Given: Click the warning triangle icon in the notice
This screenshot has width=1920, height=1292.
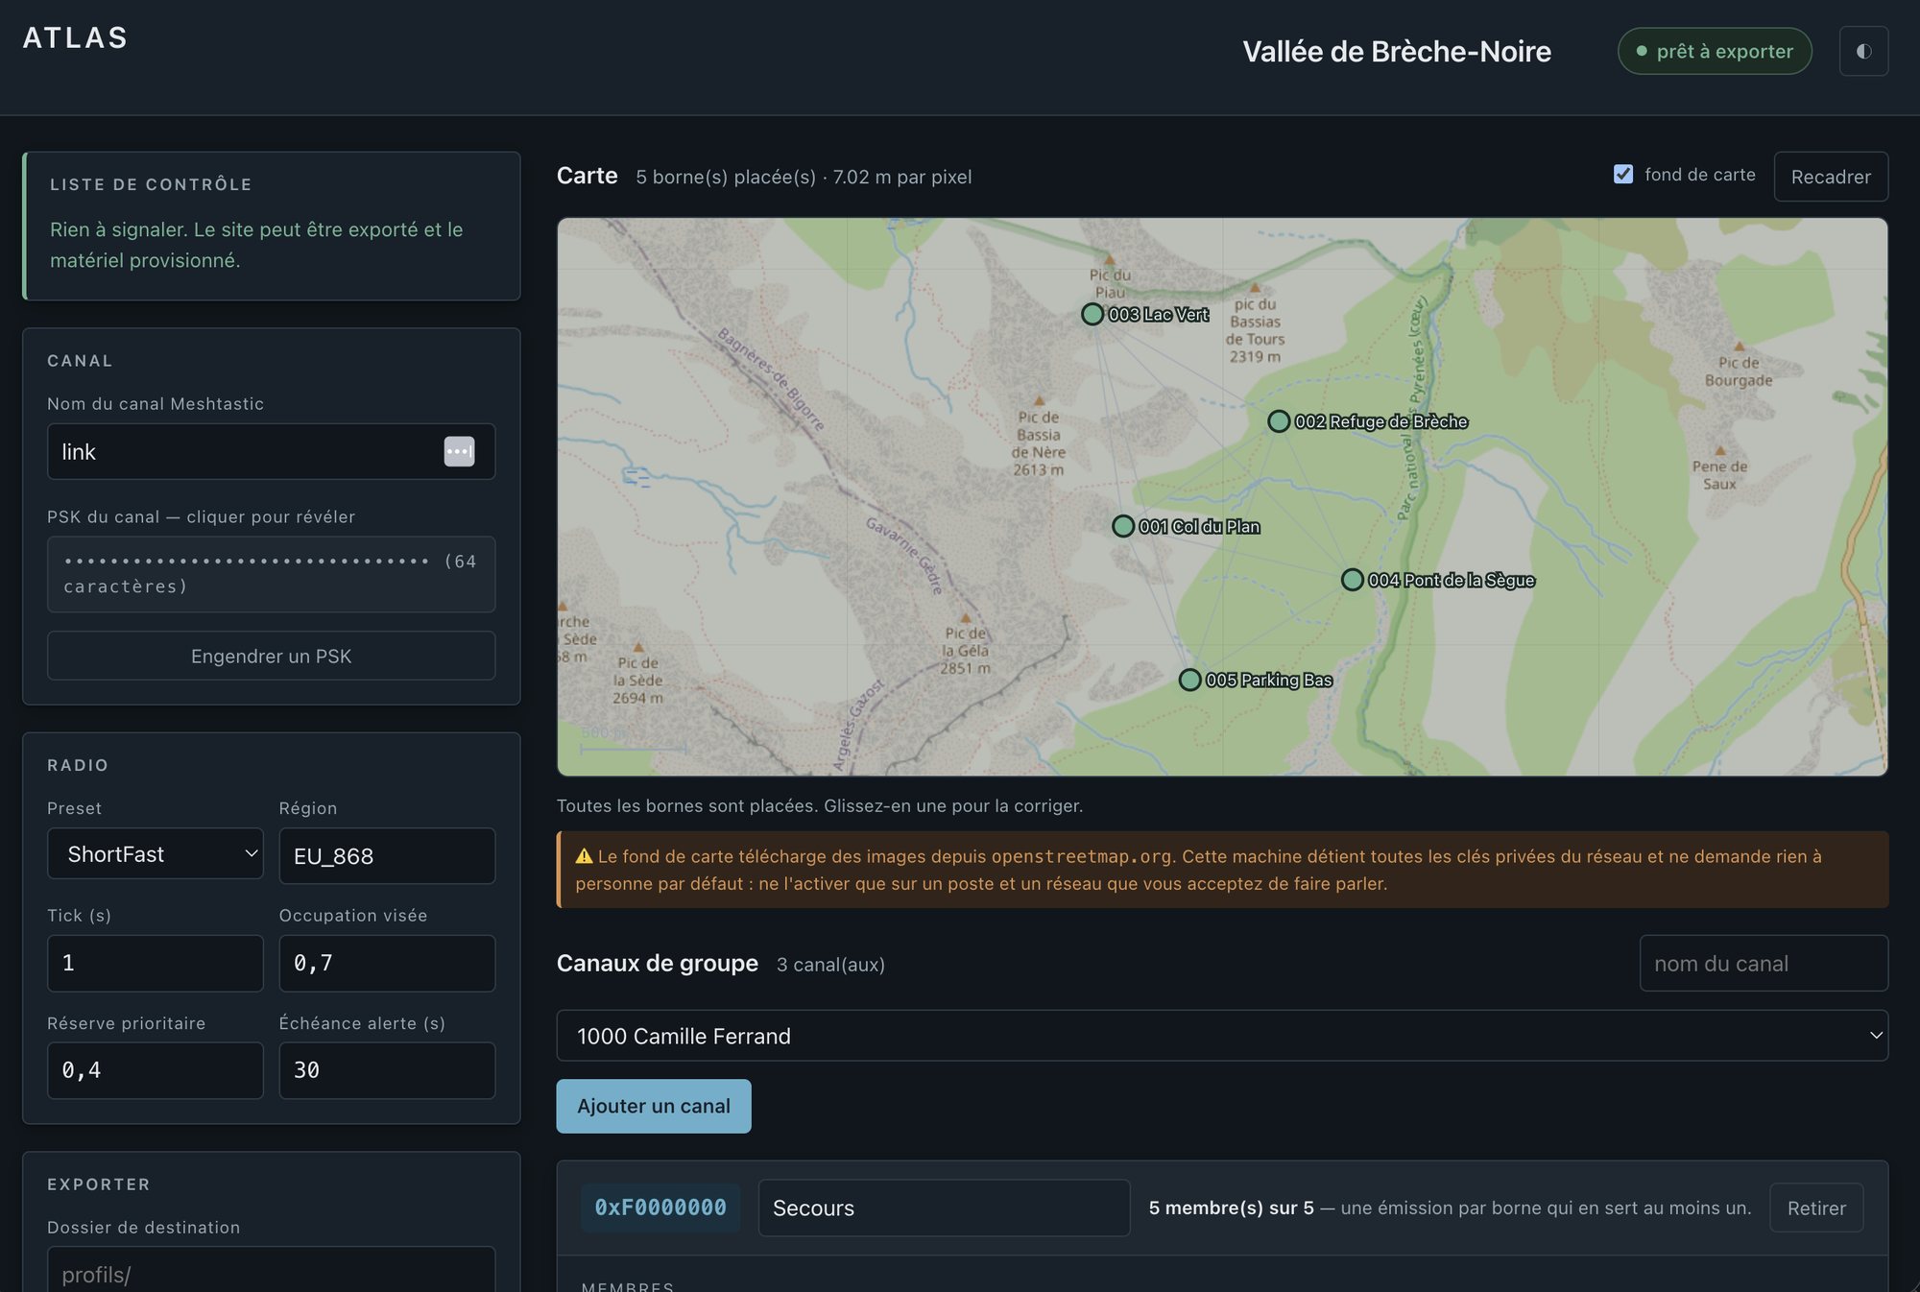Looking at the screenshot, I should (584, 856).
